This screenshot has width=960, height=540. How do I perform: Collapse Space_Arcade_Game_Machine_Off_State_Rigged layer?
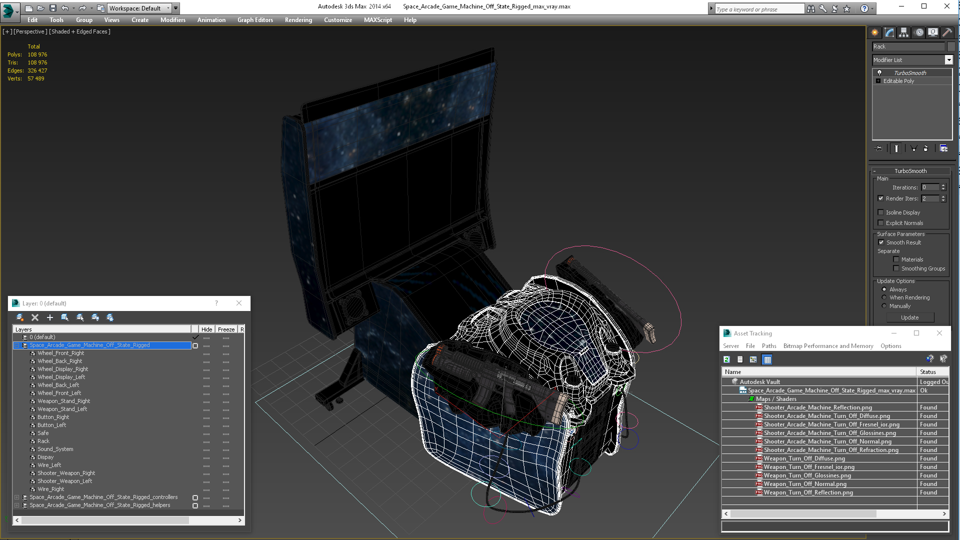[x=16, y=345]
